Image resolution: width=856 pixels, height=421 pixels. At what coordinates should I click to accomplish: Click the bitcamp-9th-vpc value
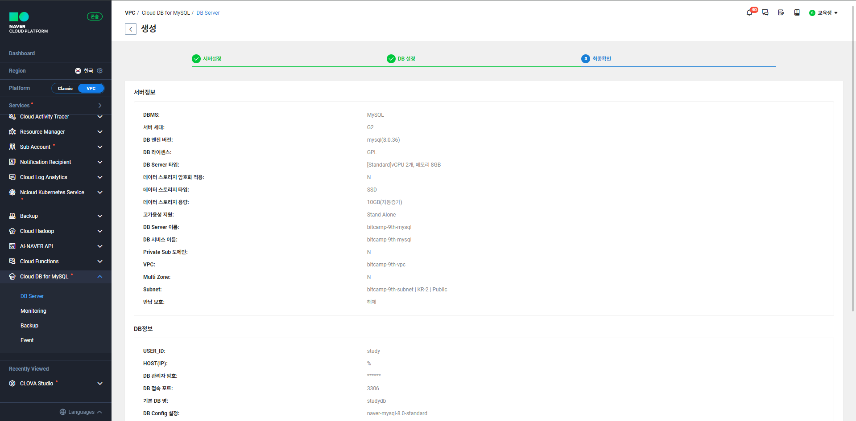click(x=386, y=265)
